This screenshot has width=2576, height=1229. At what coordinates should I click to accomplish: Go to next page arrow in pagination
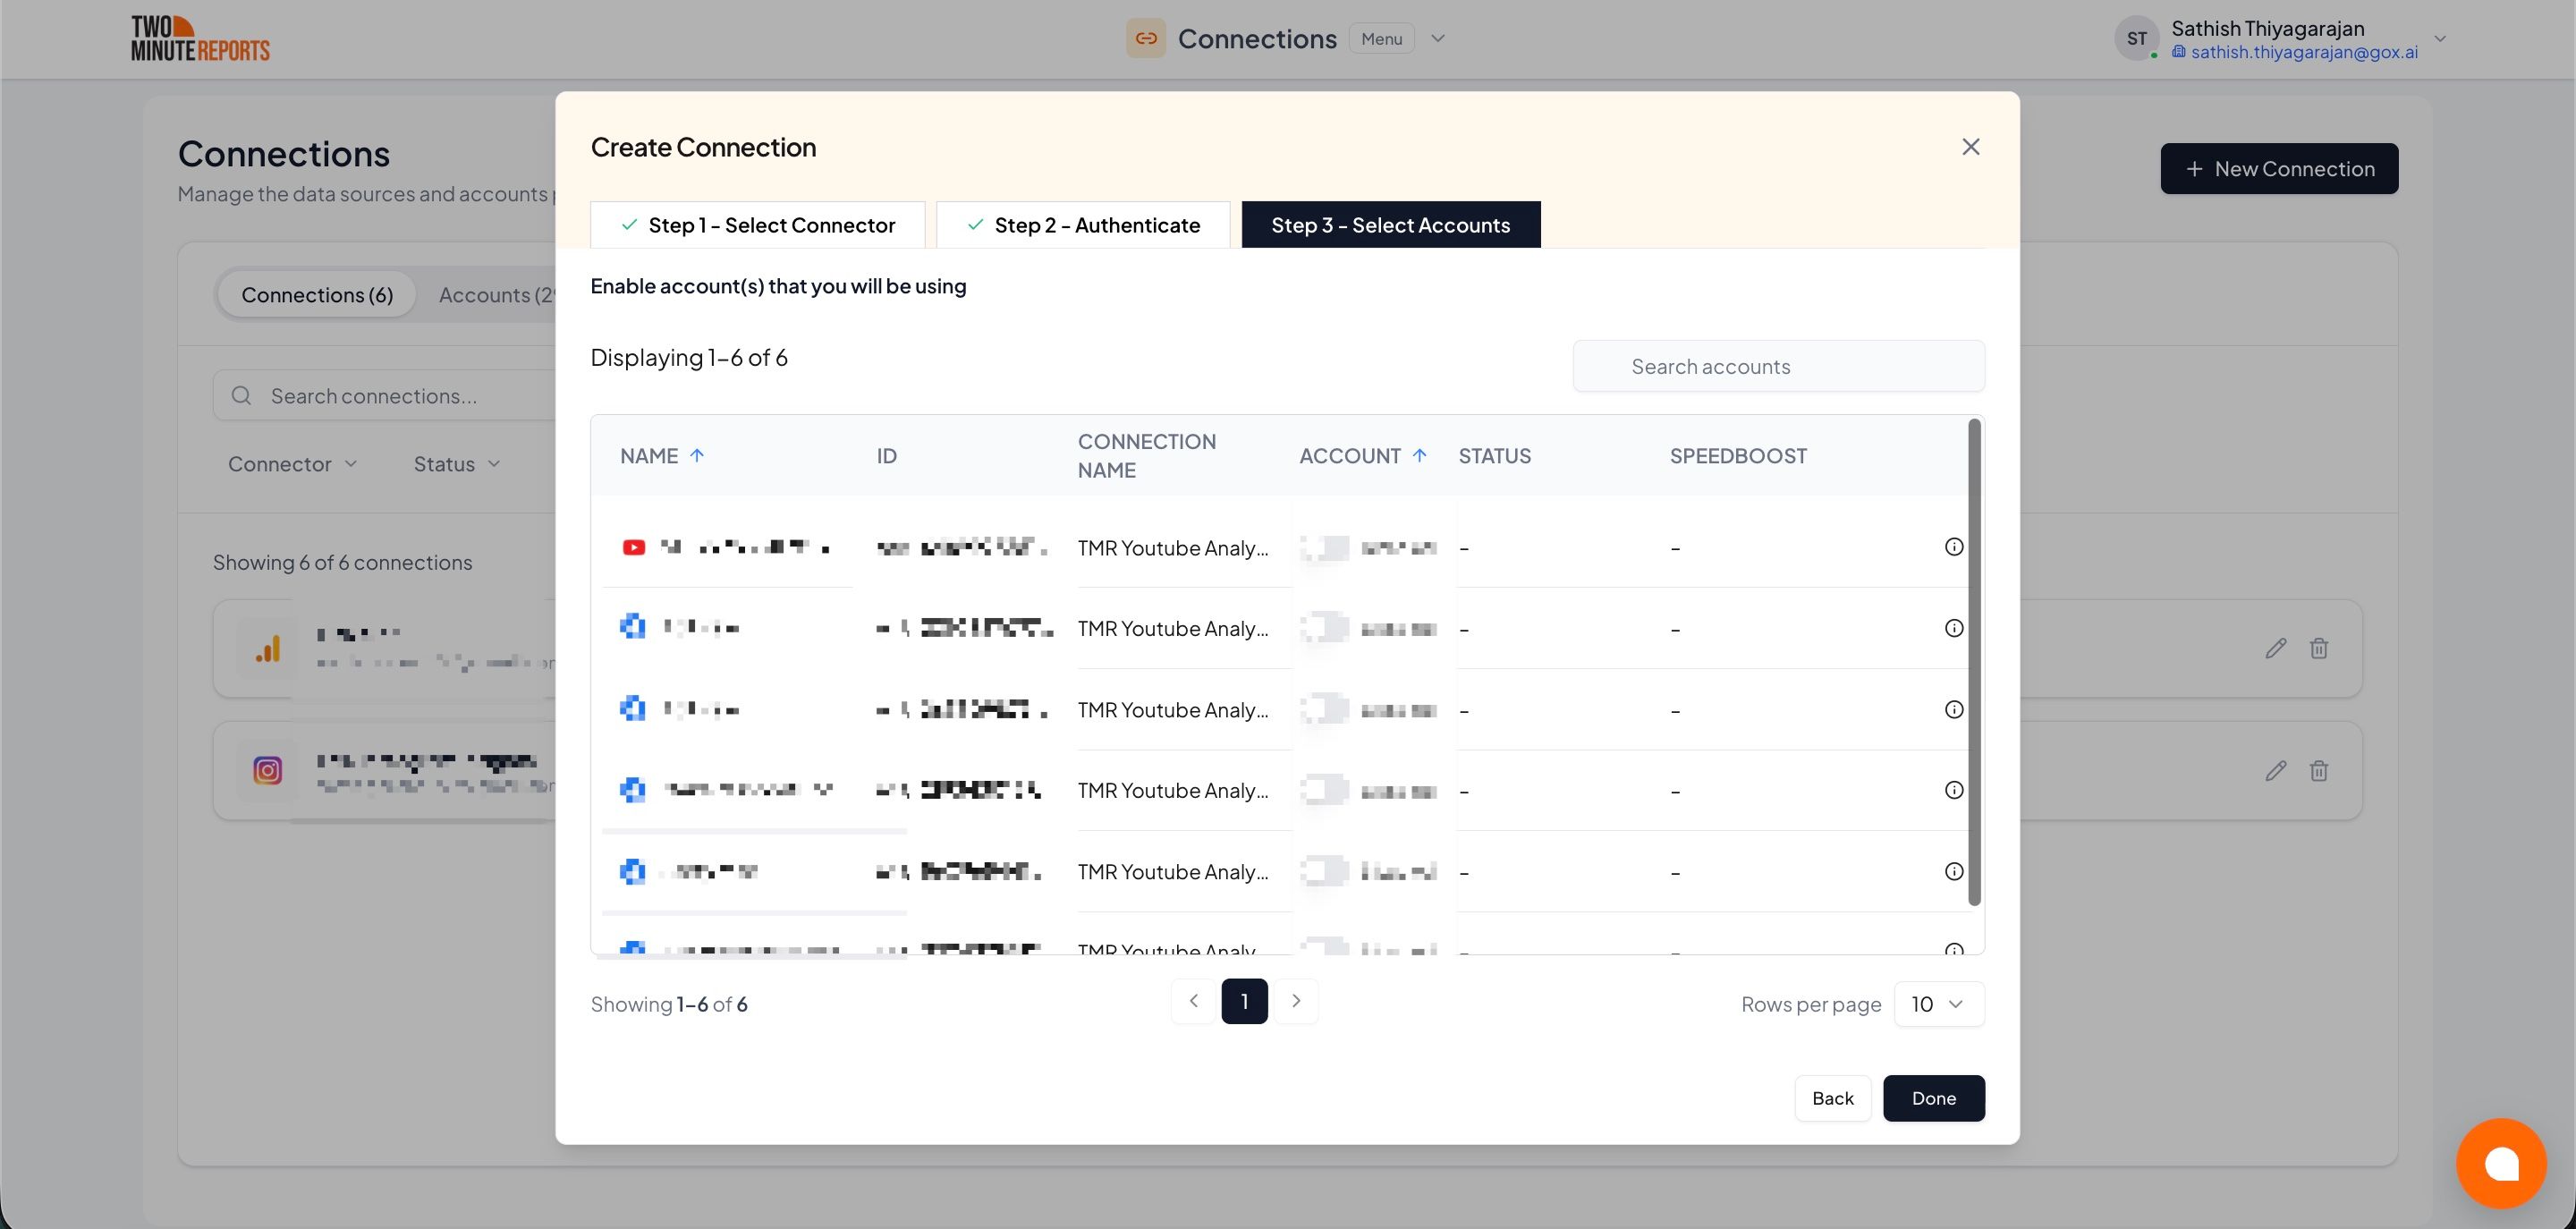point(1296,1001)
